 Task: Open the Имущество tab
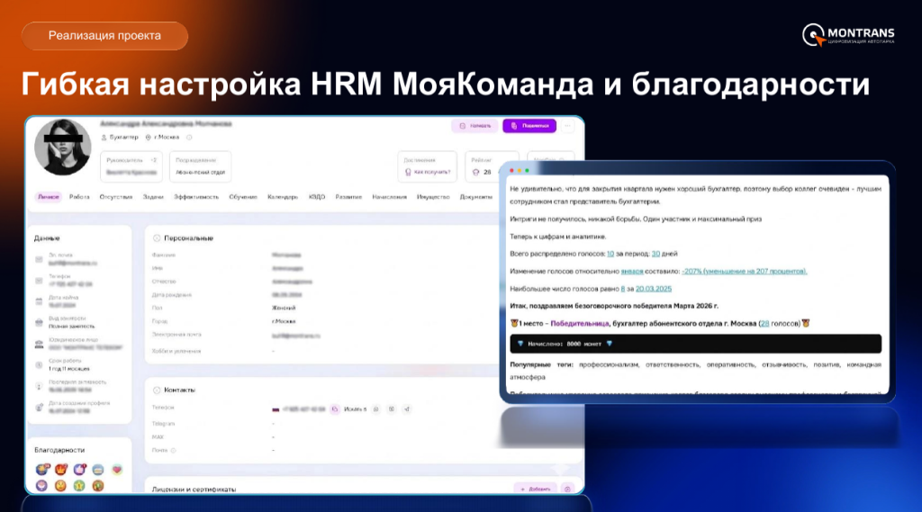click(x=433, y=197)
